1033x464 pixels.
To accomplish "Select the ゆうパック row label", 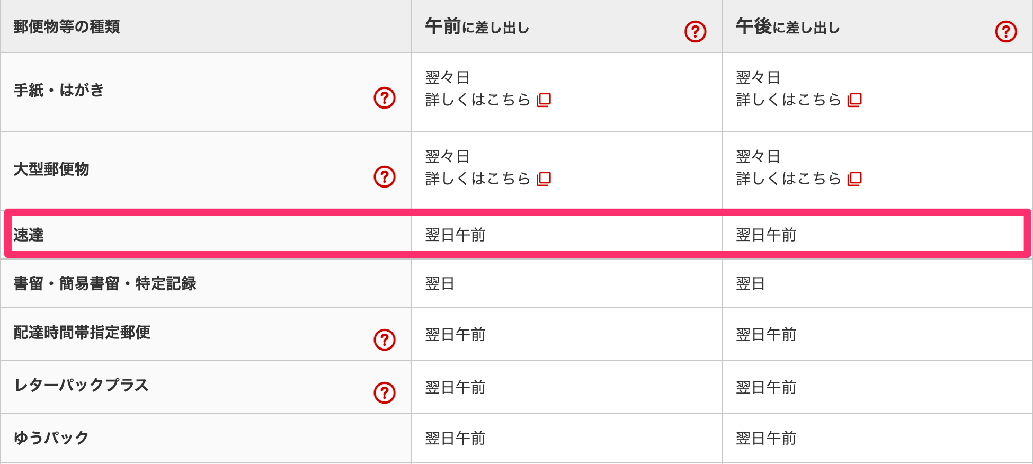I will 51,438.
